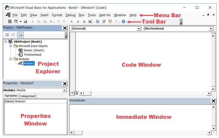Open the Debug menu
The height and width of the screenshot is (138, 219).
[70, 15]
